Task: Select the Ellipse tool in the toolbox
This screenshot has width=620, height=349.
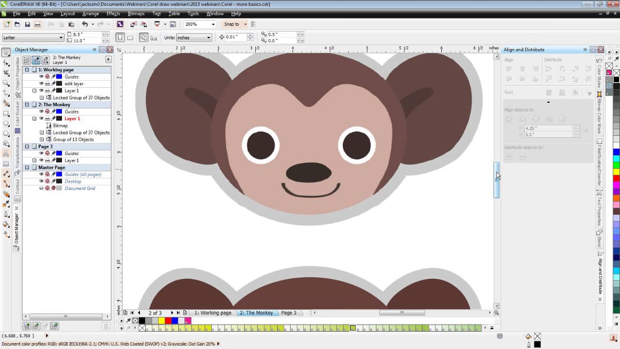Action: tap(6, 124)
